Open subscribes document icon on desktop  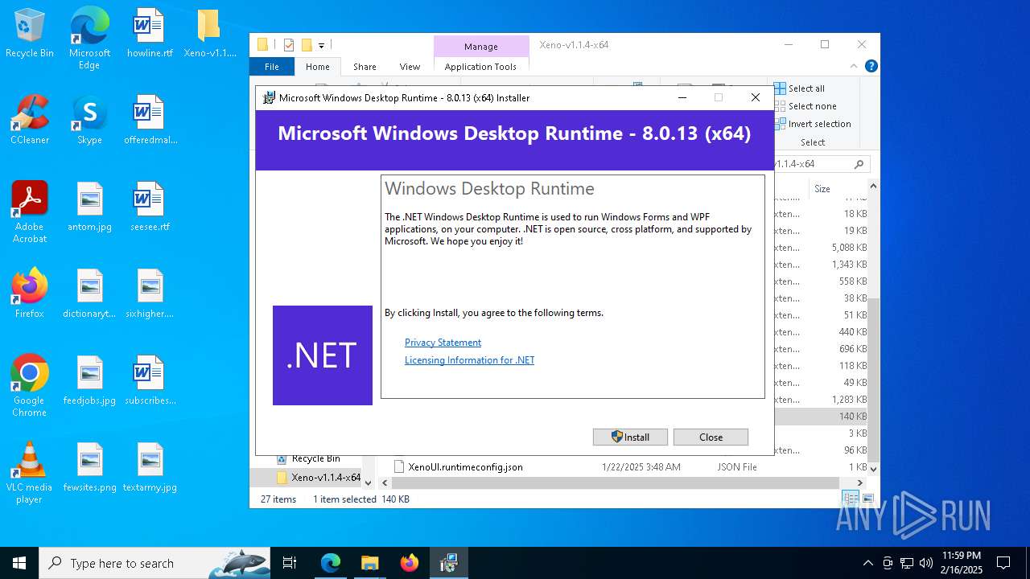[x=150, y=381]
